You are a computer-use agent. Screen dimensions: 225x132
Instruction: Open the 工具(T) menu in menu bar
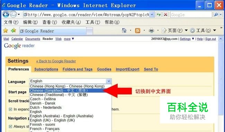93,22
